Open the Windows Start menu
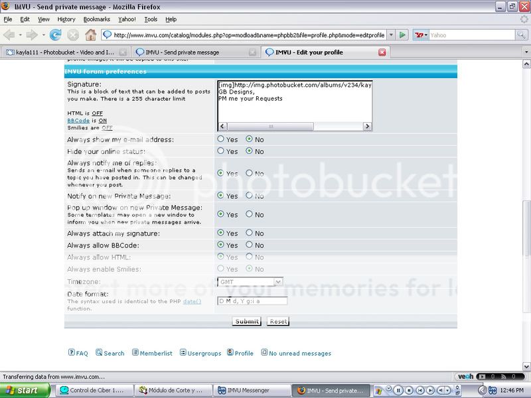531x398 pixels. [x=25, y=390]
